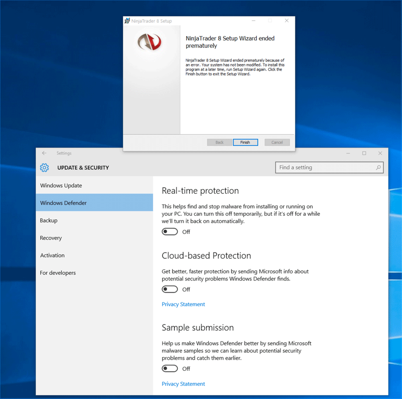This screenshot has height=399, width=402.
Task: Toggle Cloud-based Protection switch
Action: pos(170,289)
